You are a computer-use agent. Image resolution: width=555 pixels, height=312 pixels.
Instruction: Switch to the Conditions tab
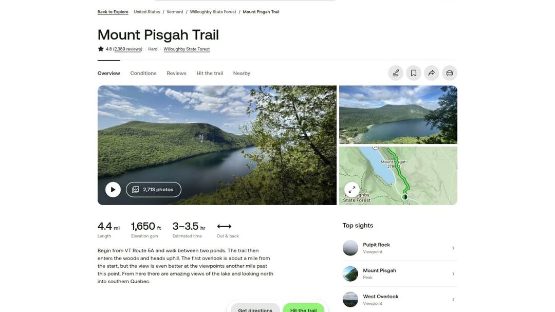click(143, 74)
